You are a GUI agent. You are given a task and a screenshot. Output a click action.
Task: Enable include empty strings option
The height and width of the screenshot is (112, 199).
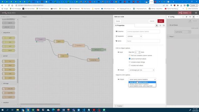point(130,62)
